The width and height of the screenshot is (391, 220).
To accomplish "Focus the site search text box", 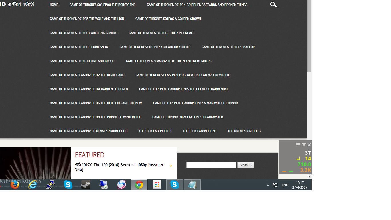I will tap(211, 165).
